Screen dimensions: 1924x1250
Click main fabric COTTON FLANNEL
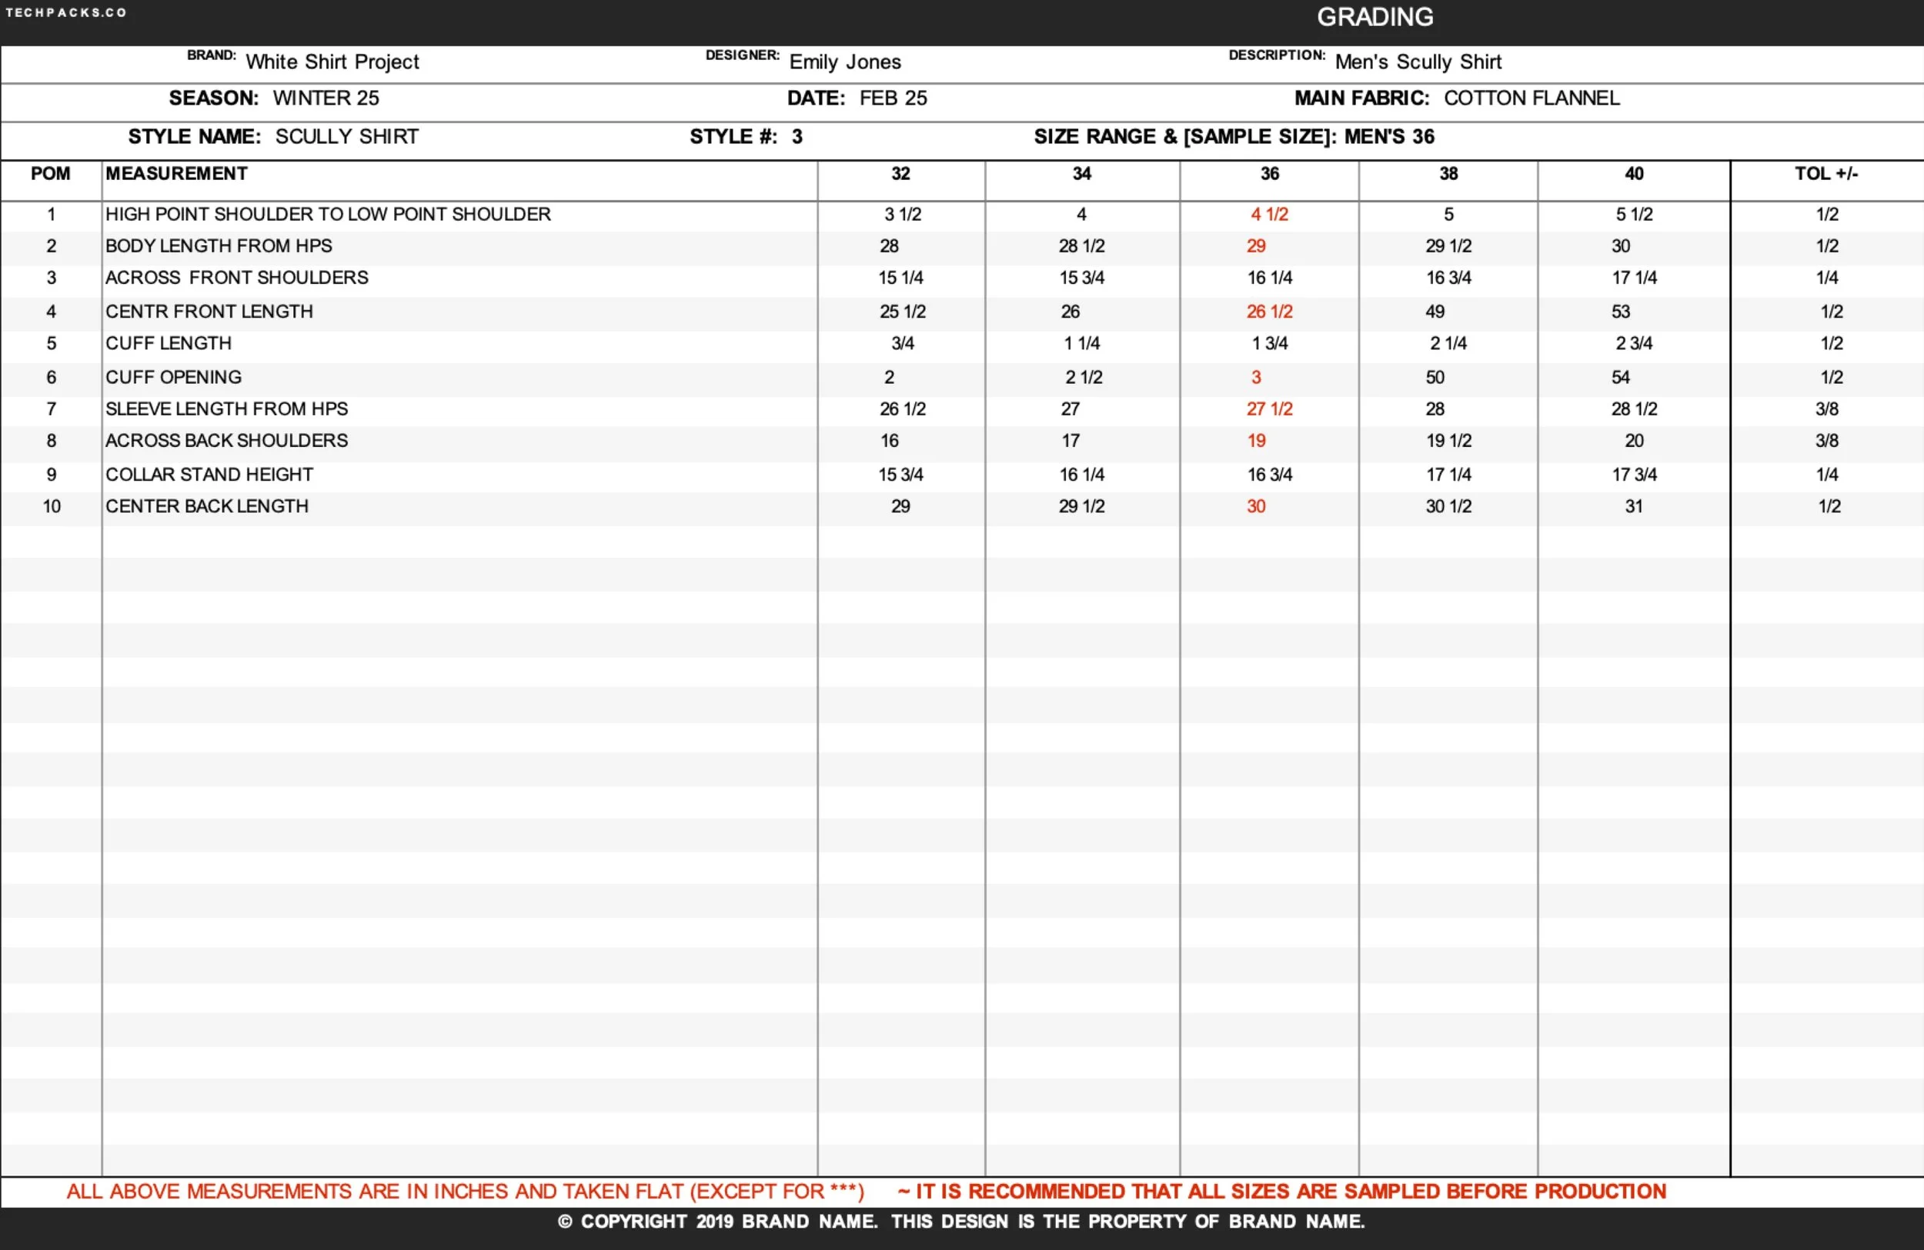point(1531,98)
